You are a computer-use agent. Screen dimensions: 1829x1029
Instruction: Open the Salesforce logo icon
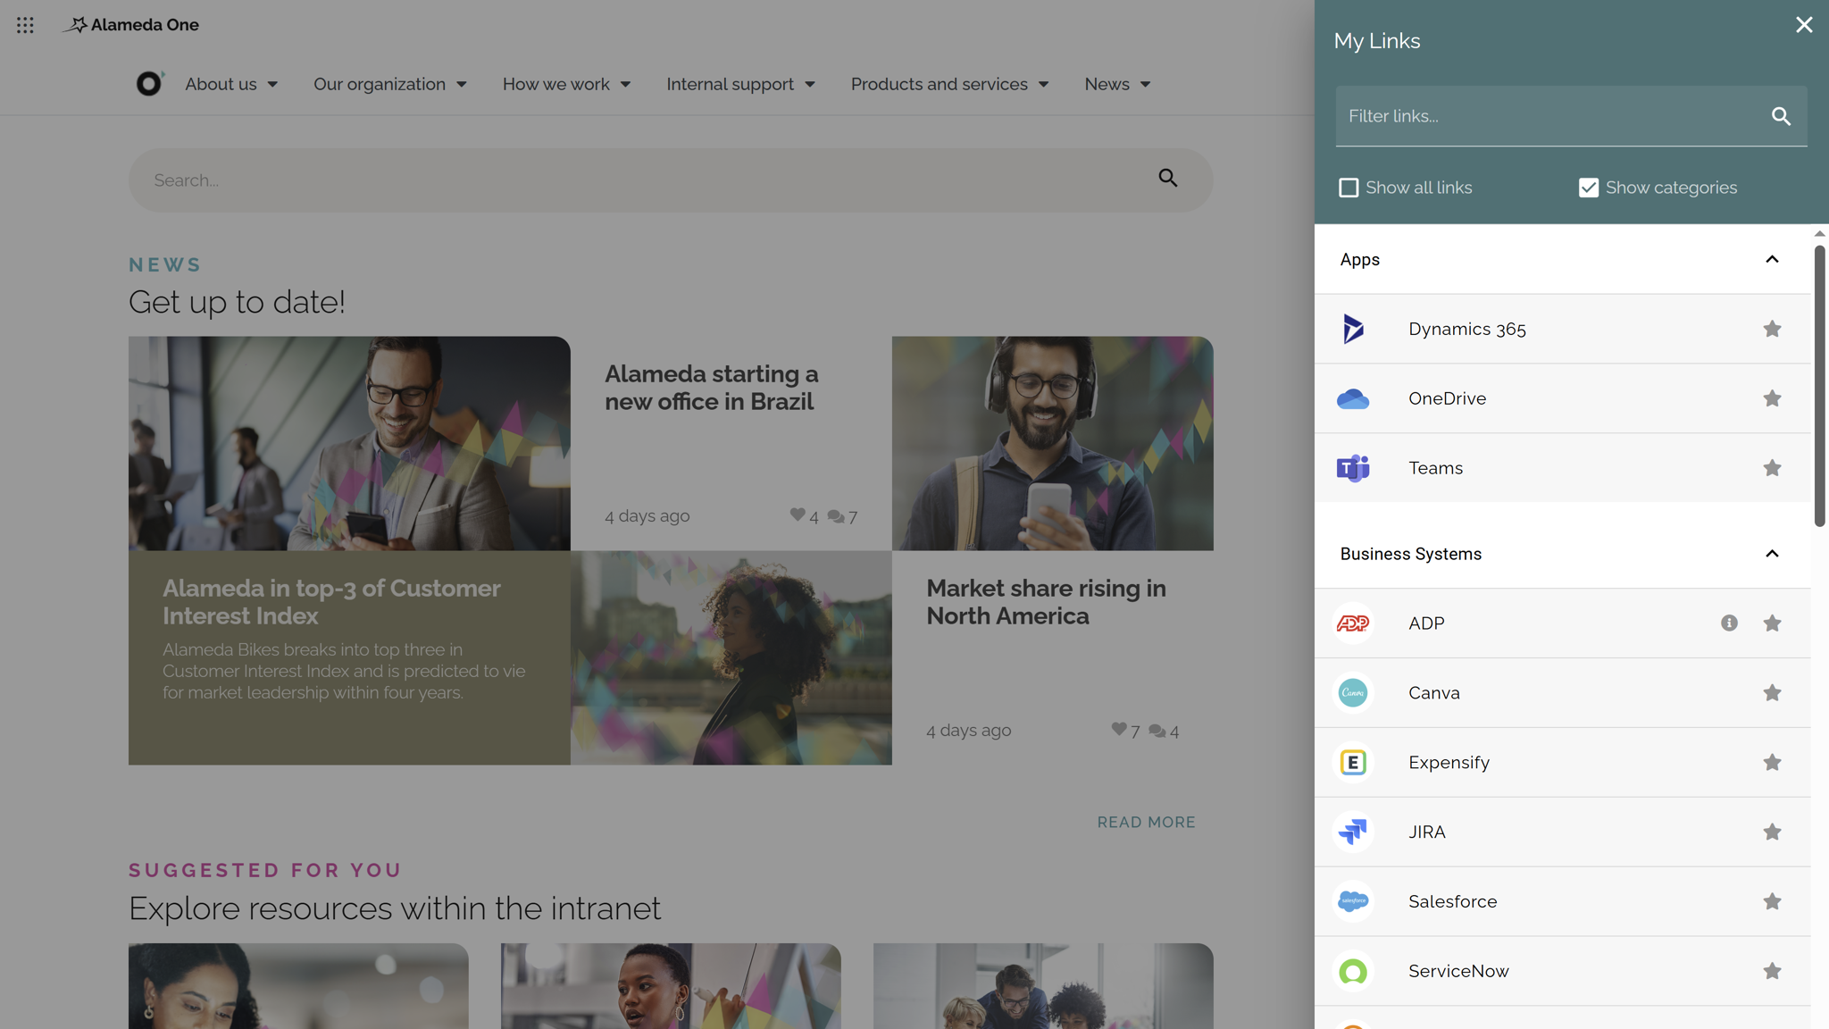[1353, 901]
